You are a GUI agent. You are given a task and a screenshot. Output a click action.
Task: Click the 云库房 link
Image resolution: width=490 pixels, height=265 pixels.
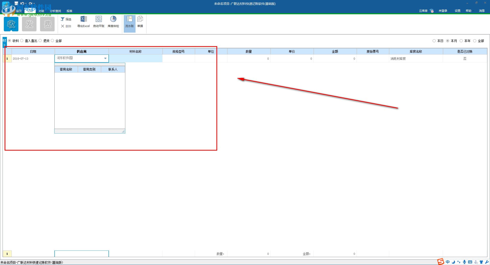[423, 11]
